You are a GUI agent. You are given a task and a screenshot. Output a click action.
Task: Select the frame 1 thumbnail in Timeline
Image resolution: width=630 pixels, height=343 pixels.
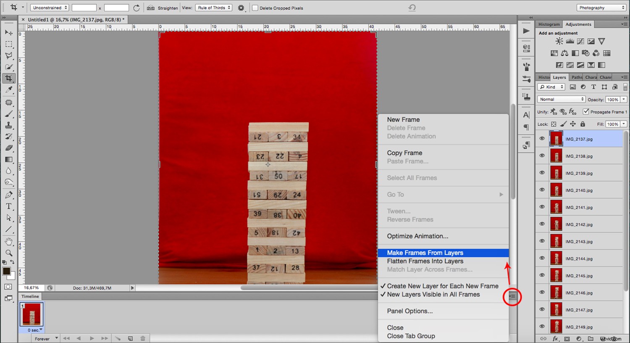31,314
